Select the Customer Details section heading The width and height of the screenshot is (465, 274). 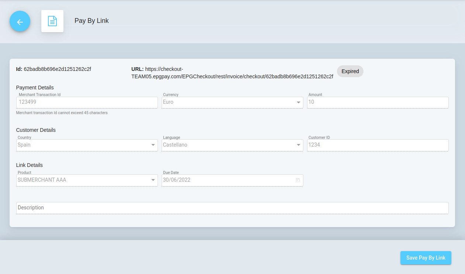click(36, 130)
